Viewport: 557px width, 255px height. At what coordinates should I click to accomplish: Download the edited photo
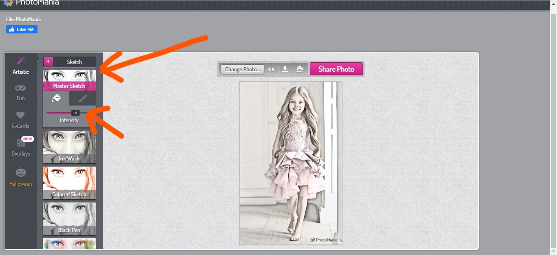[x=285, y=69]
